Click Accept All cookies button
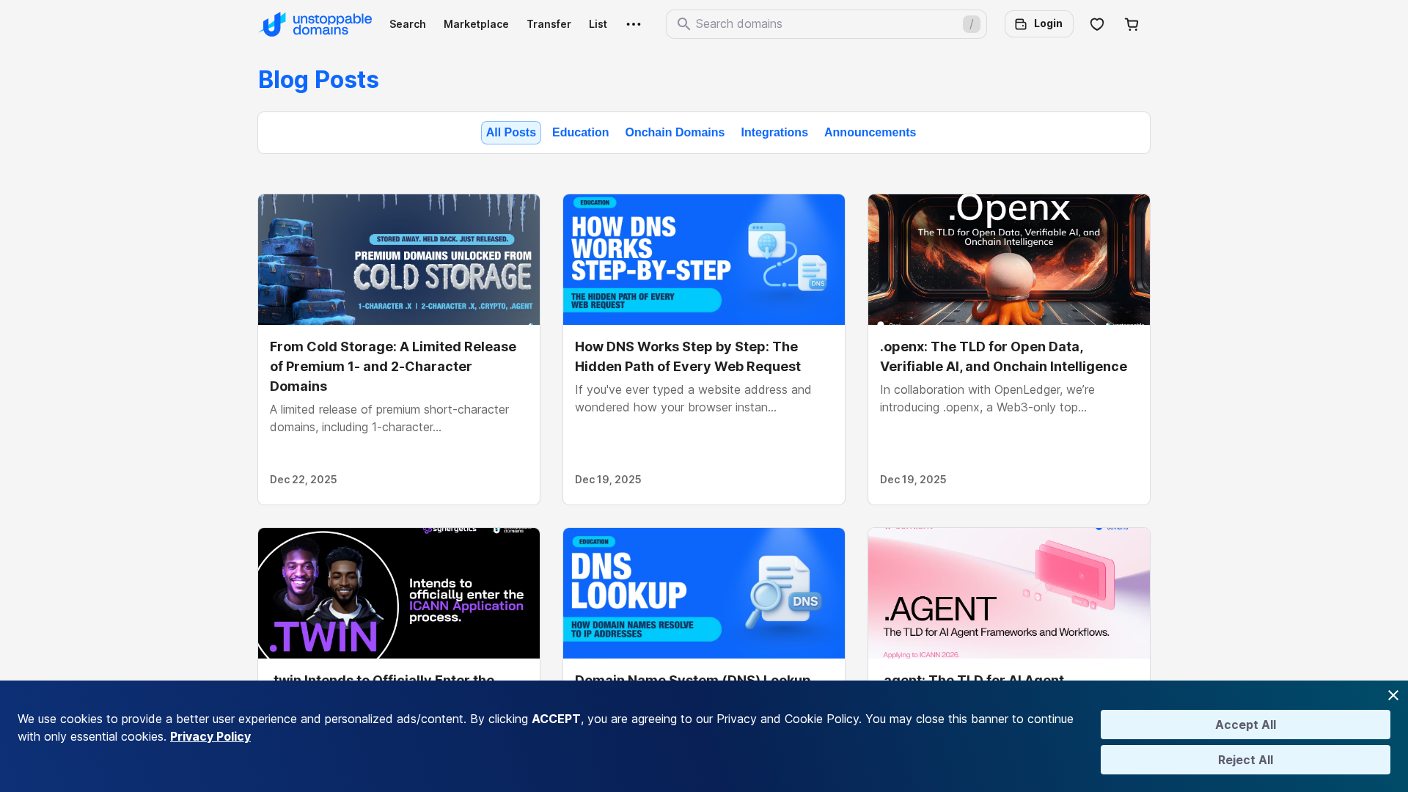Screen dimensions: 1408x792 [x=1244, y=725]
